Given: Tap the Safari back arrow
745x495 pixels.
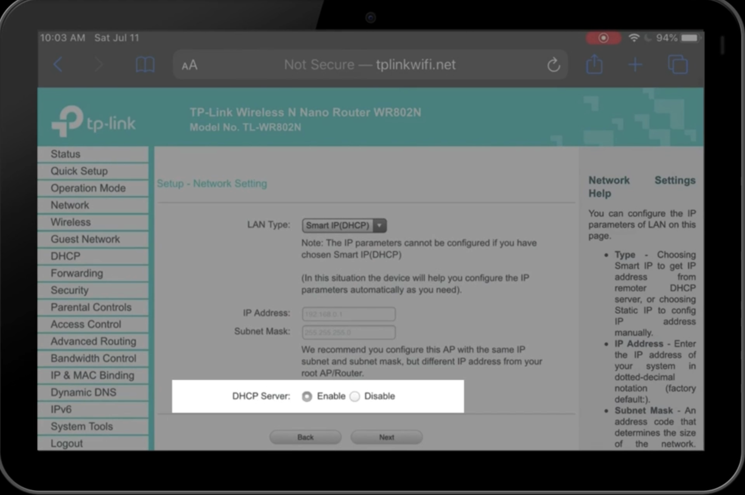Looking at the screenshot, I should pyautogui.click(x=58, y=65).
